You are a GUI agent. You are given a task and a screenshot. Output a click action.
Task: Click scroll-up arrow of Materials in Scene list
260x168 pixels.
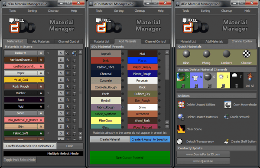(81, 53)
